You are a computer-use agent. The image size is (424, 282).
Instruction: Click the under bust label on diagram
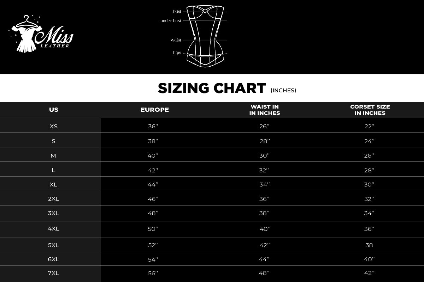pyautogui.click(x=171, y=21)
